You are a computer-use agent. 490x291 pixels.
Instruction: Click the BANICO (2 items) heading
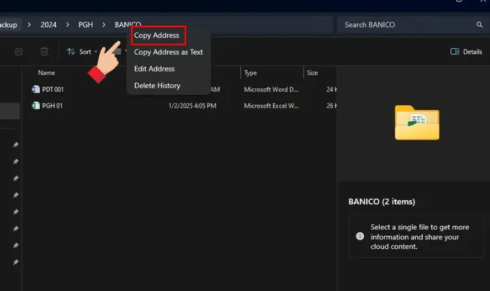382,202
